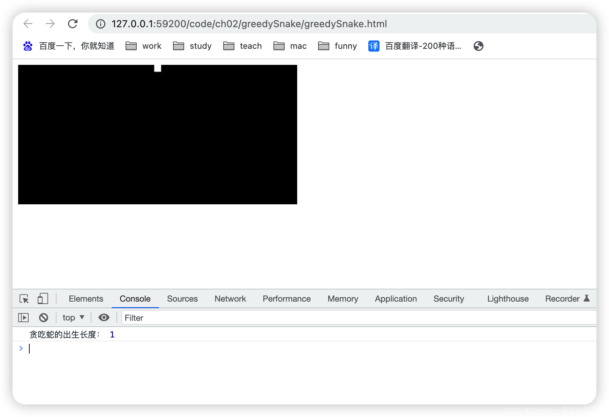The image size is (609, 417).
Task: Open the funny bookmarks folder
Action: pyautogui.click(x=337, y=46)
